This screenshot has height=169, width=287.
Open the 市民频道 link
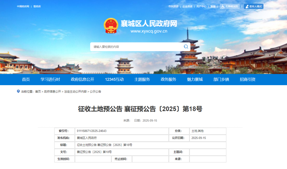[173, 6]
